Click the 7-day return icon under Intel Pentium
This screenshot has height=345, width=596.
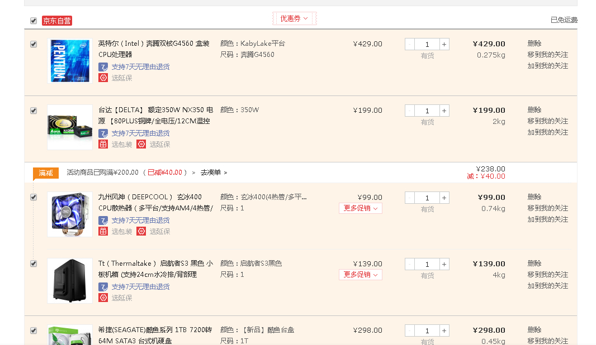(x=103, y=66)
